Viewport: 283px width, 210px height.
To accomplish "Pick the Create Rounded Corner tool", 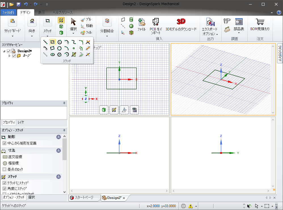I will coord(81,42).
